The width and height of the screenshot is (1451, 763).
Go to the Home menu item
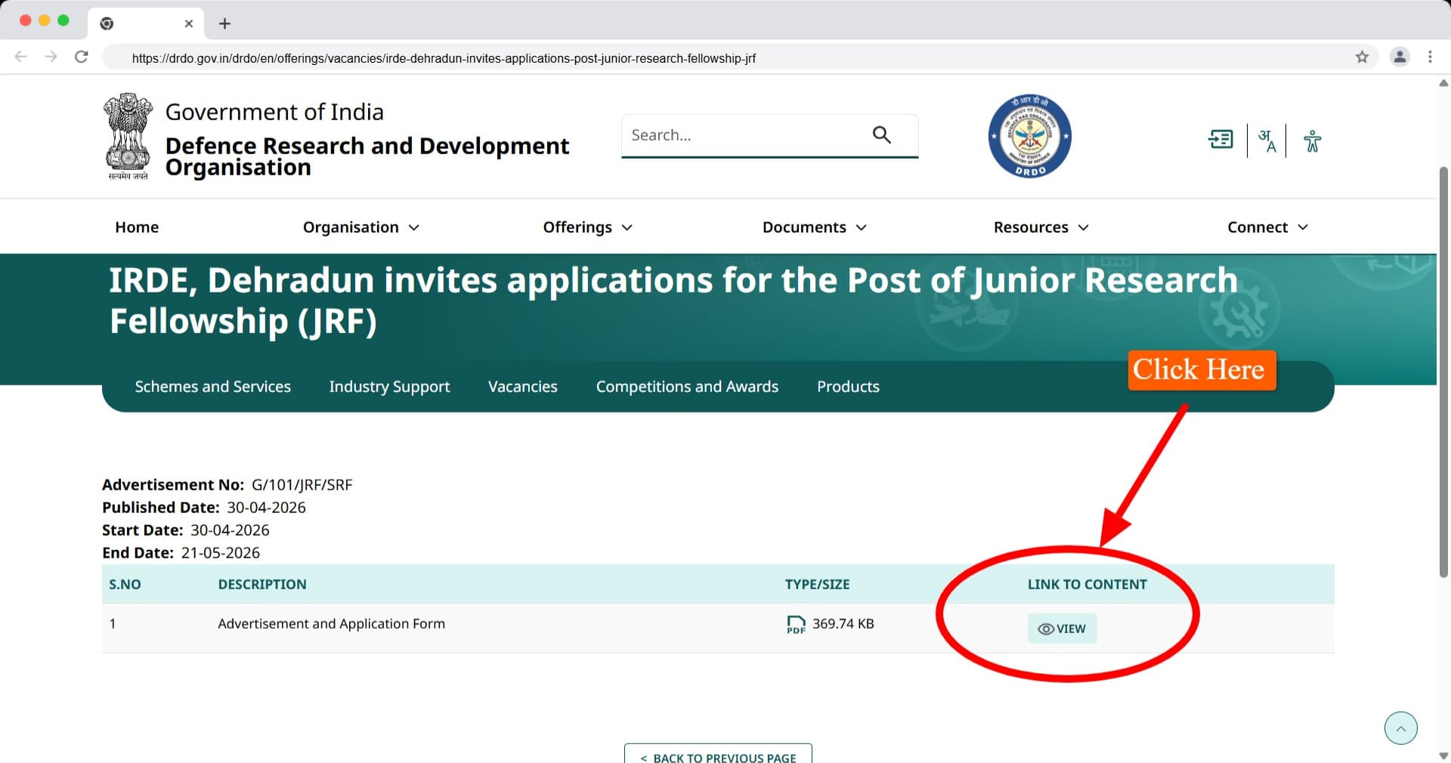click(137, 227)
